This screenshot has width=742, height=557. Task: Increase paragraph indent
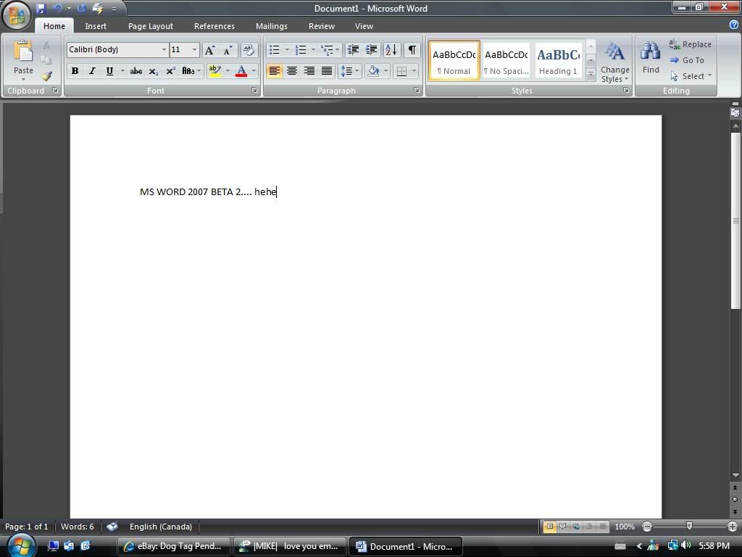click(x=372, y=50)
